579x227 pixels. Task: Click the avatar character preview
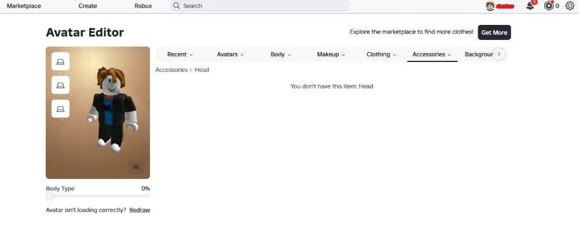coord(113,109)
